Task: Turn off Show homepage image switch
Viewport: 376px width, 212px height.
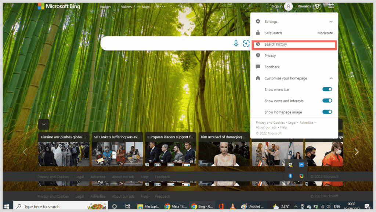Action: [x=327, y=112]
